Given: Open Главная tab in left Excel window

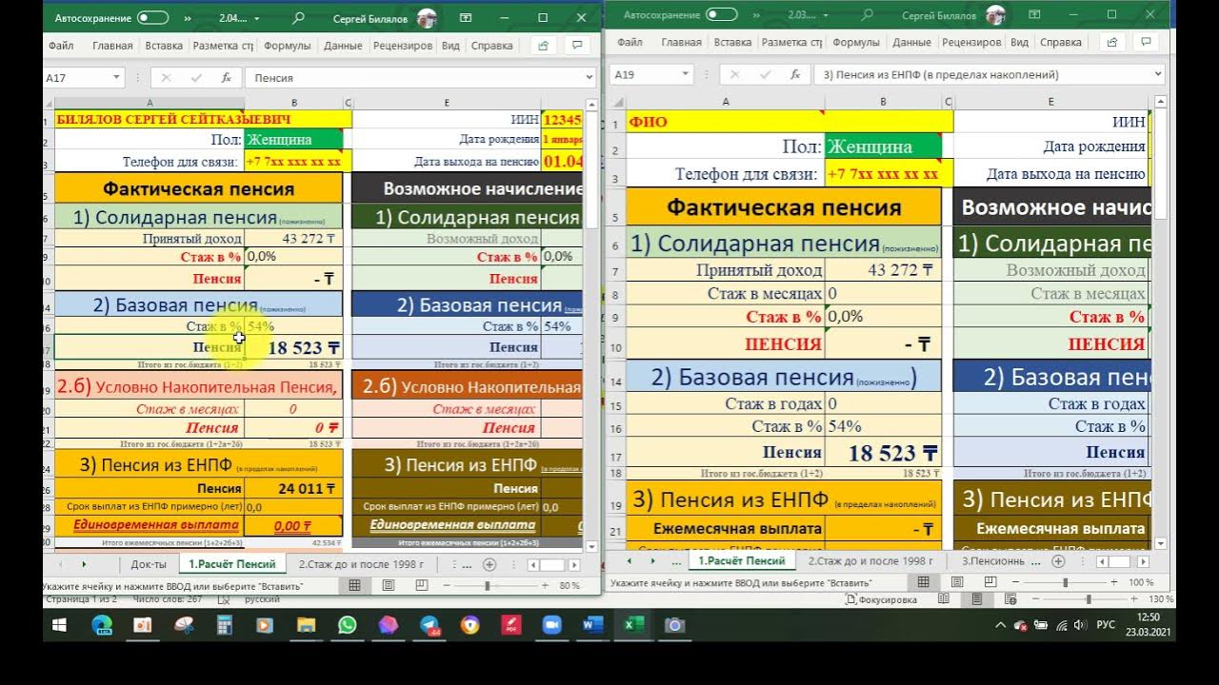Looking at the screenshot, I should click(x=112, y=46).
